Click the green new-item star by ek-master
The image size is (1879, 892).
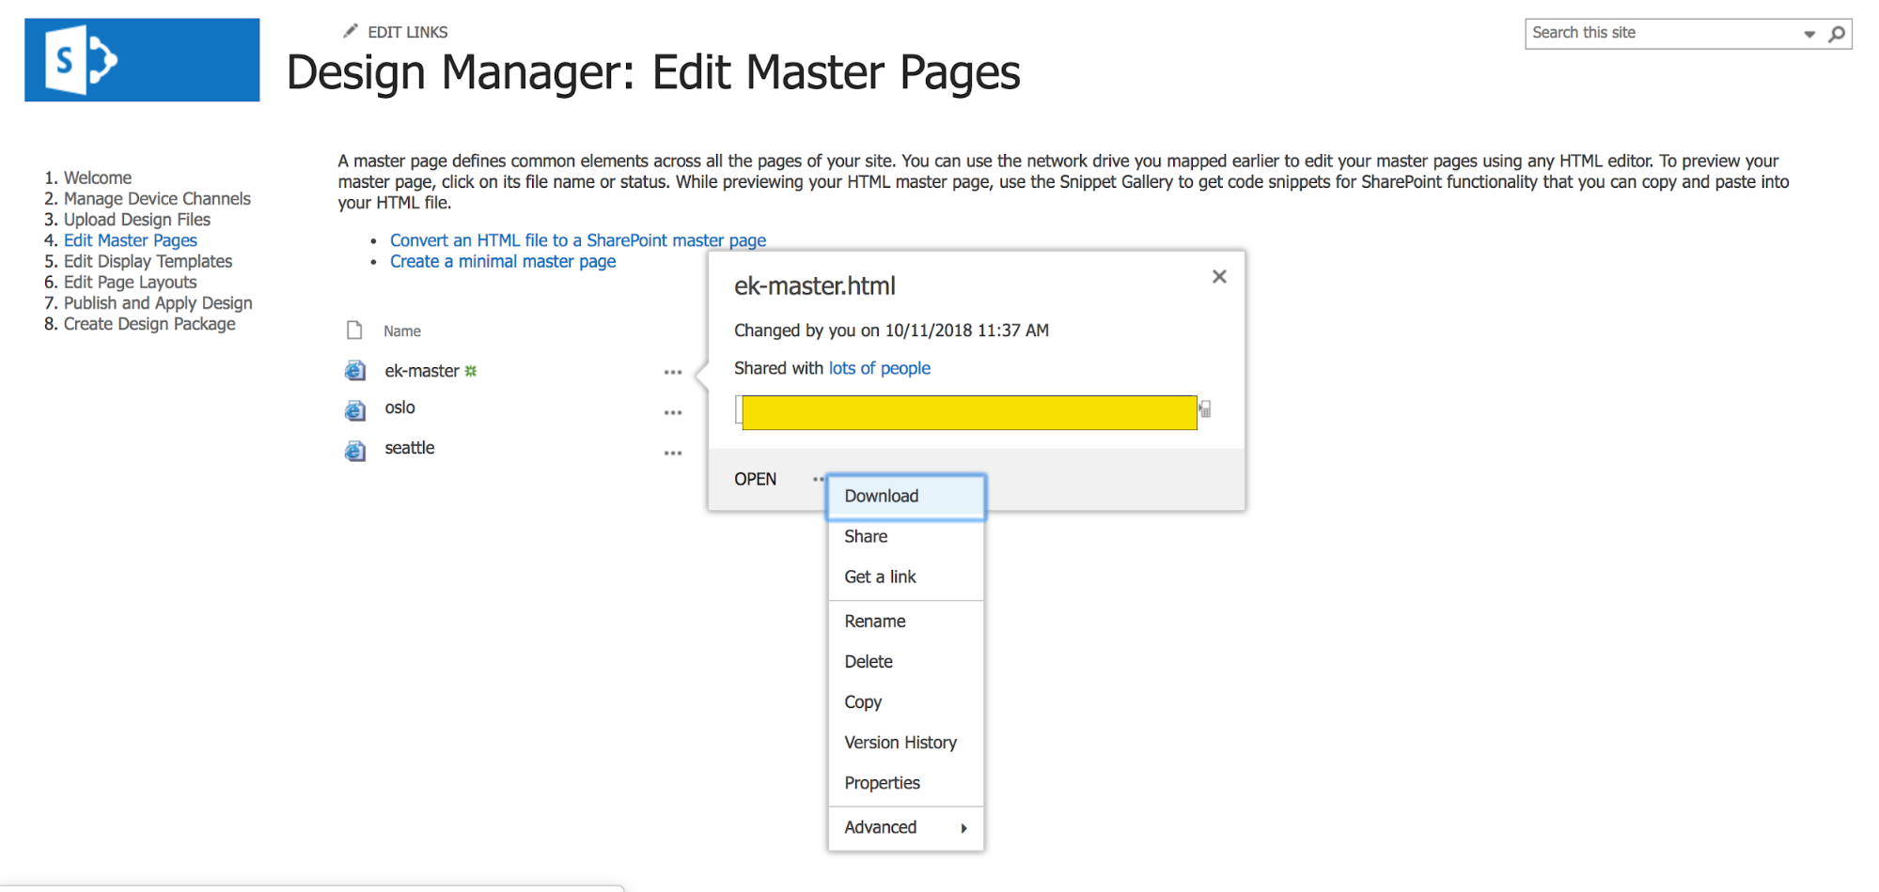(471, 371)
